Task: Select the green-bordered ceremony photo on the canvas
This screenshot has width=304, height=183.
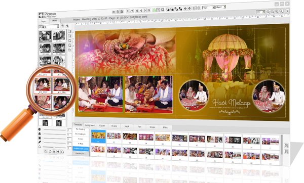Action: (x=100, y=94)
